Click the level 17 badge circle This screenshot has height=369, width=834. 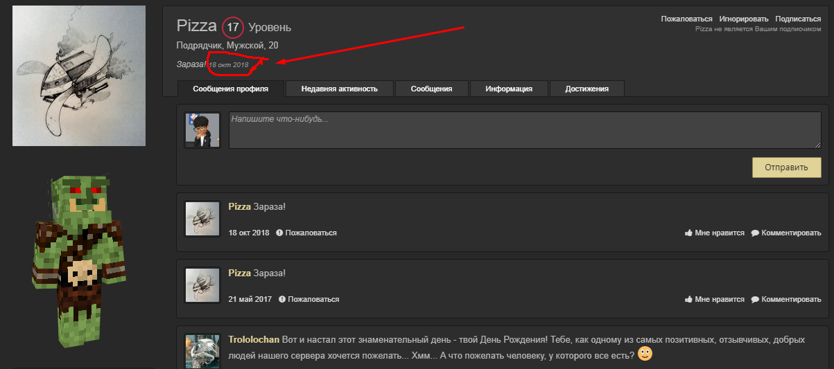(x=233, y=28)
